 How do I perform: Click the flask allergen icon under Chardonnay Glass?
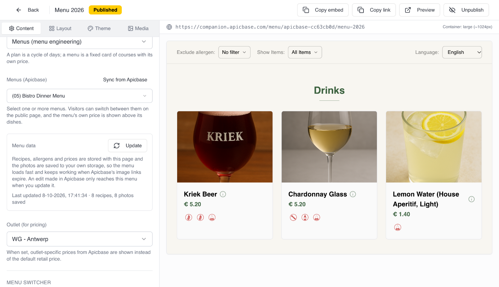pos(317,217)
